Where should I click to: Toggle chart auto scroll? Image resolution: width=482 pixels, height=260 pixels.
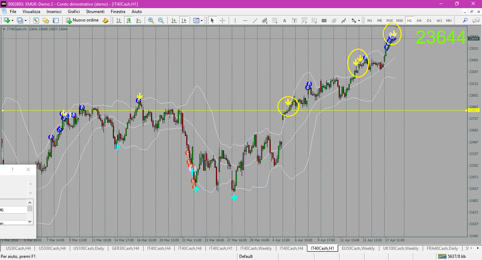(x=174, y=20)
